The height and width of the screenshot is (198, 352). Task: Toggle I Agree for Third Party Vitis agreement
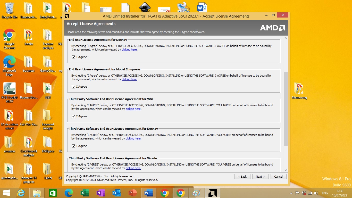click(74, 116)
